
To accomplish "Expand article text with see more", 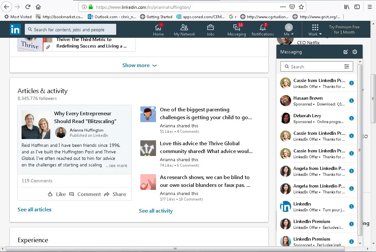I will click(117, 165).
